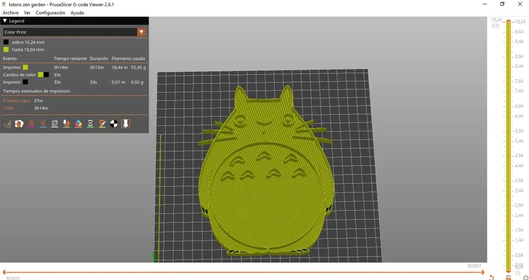Open the Configuración menu

tap(50, 13)
